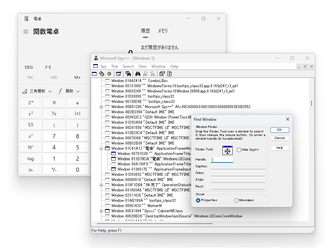Image resolution: width=334 pixels, height=250 pixels.
Task: Click the binoculars Search toolbar icon
Action: (x=138, y=74)
